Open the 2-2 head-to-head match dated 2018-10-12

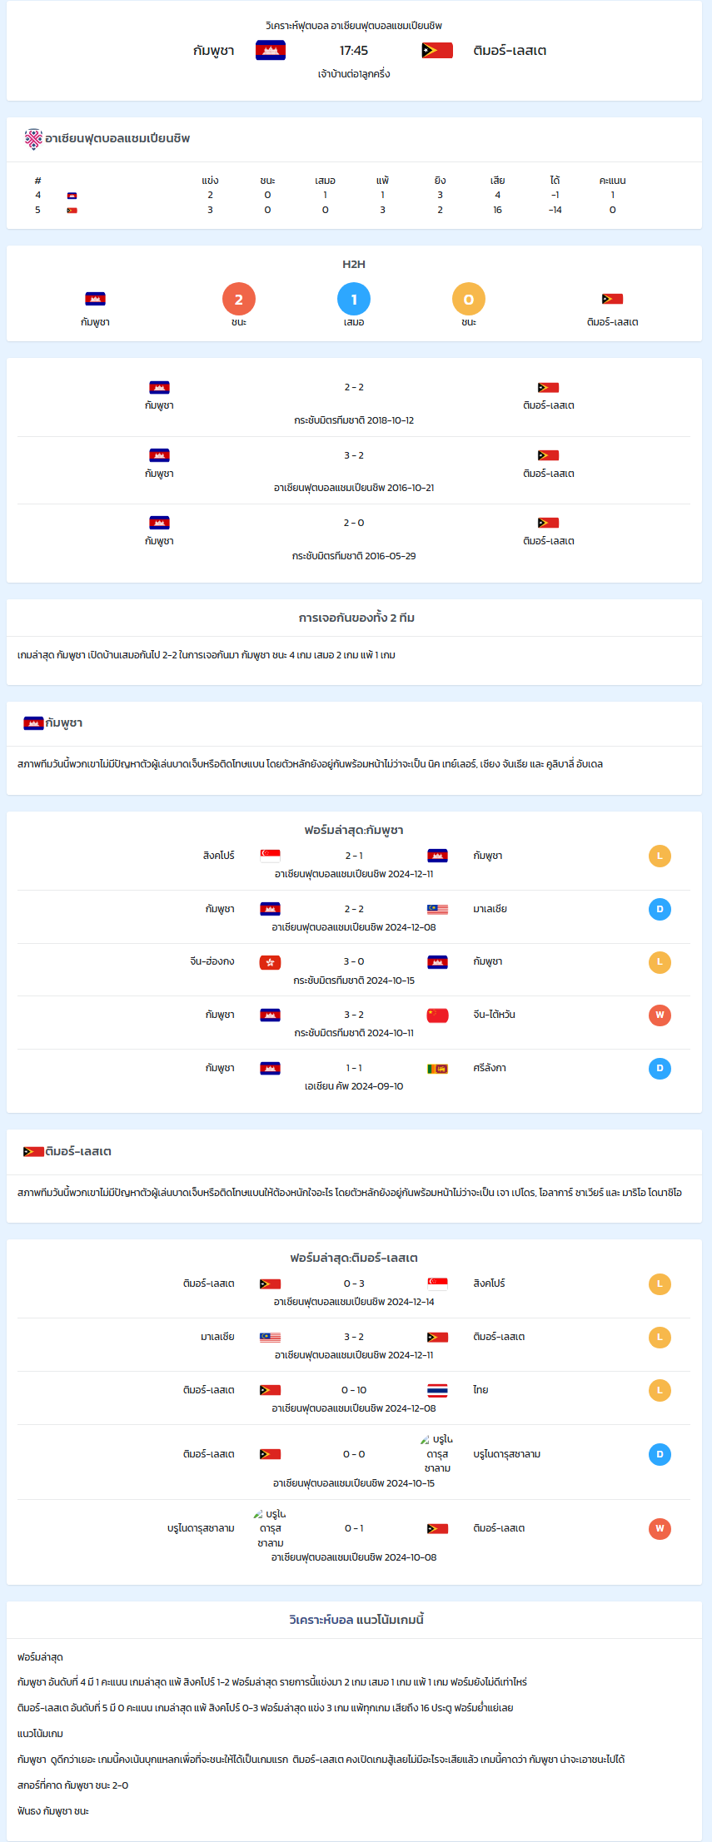click(x=354, y=403)
